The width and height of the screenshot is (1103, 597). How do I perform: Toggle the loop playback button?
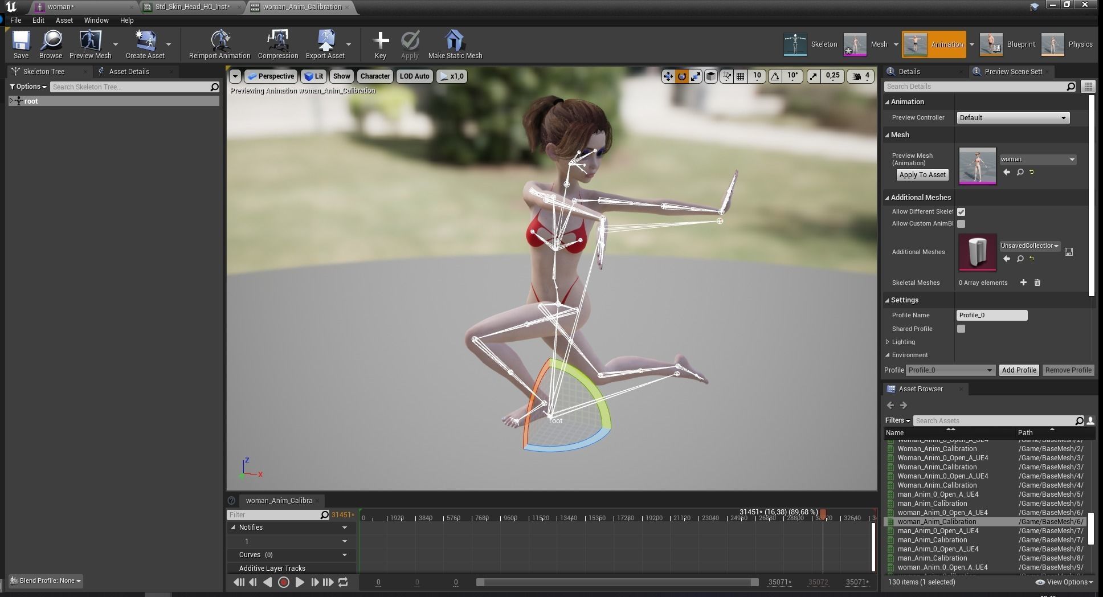343,582
